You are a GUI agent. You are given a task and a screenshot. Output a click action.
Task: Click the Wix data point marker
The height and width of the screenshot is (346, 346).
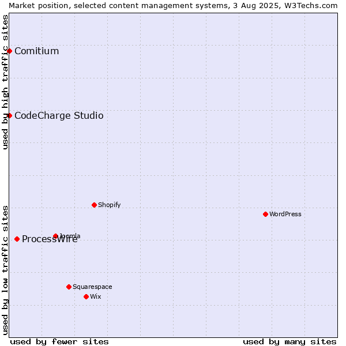tap(86, 297)
